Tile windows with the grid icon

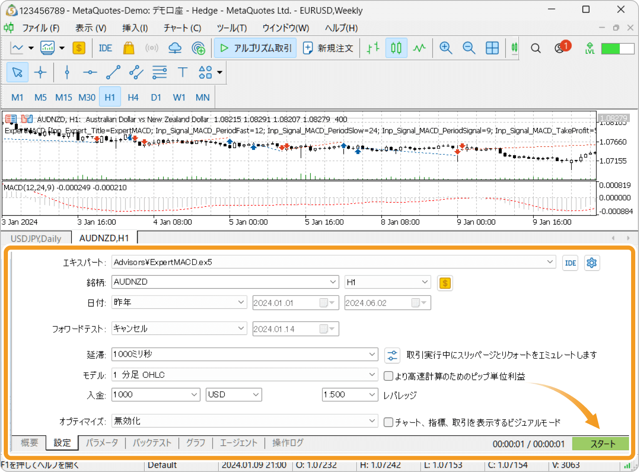coord(492,48)
